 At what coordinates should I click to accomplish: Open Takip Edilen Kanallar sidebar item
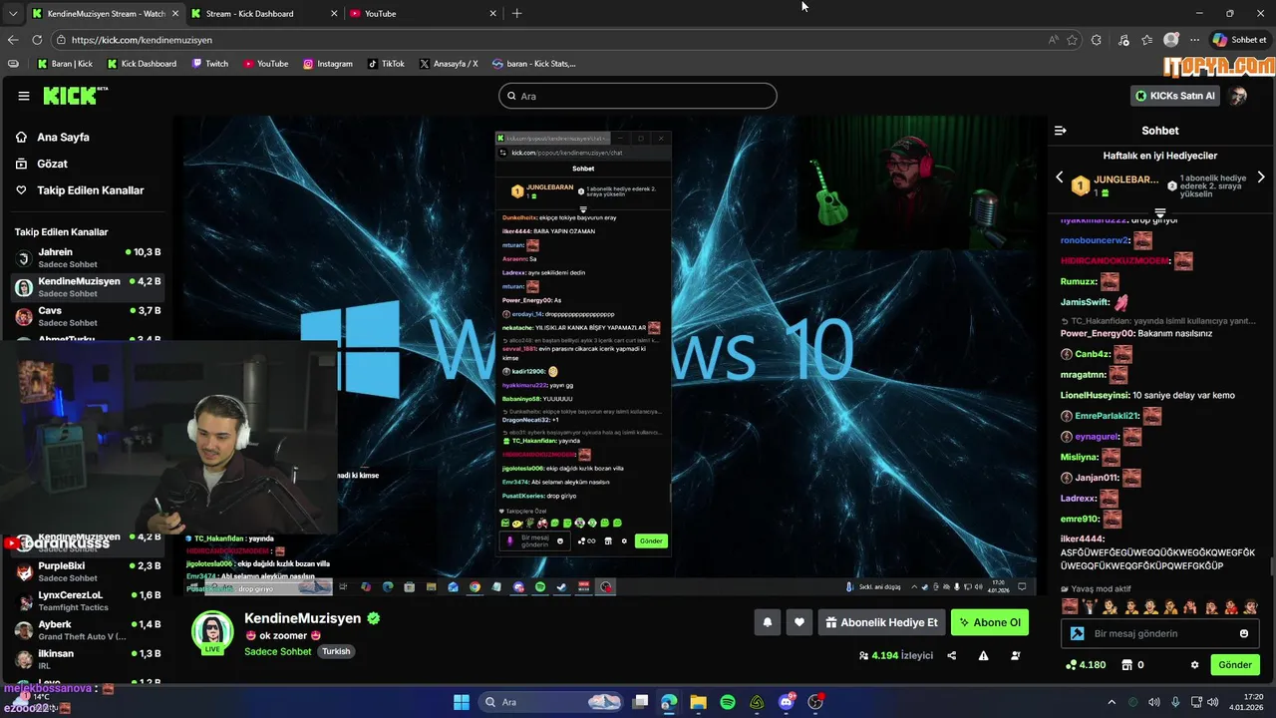(90, 190)
